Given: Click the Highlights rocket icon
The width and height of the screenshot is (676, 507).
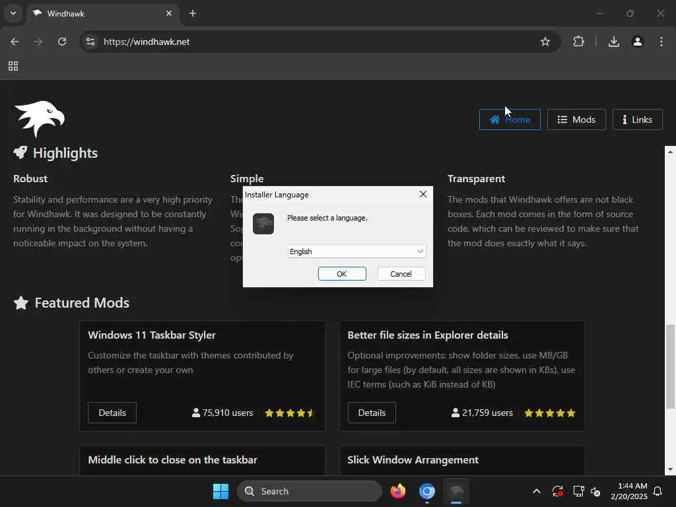Looking at the screenshot, I should coord(20,152).
